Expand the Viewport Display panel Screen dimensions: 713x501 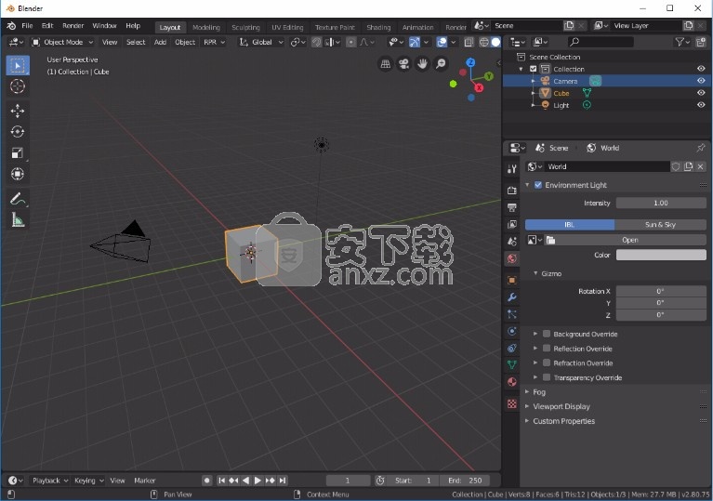[561, 406]
